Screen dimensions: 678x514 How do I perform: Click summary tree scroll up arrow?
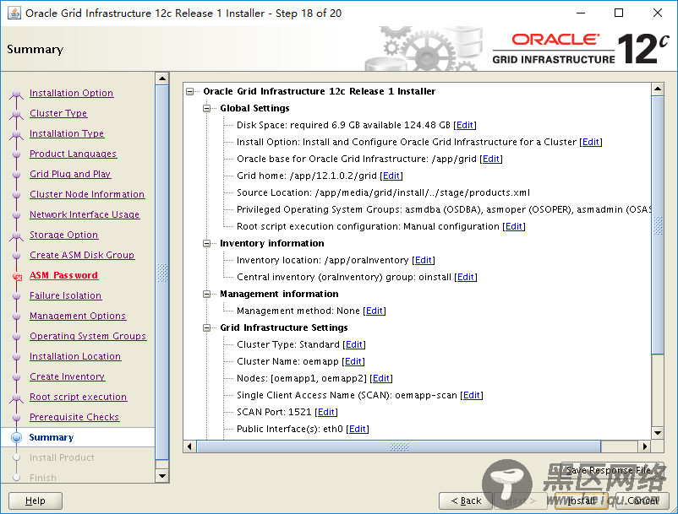coord(658,89)
